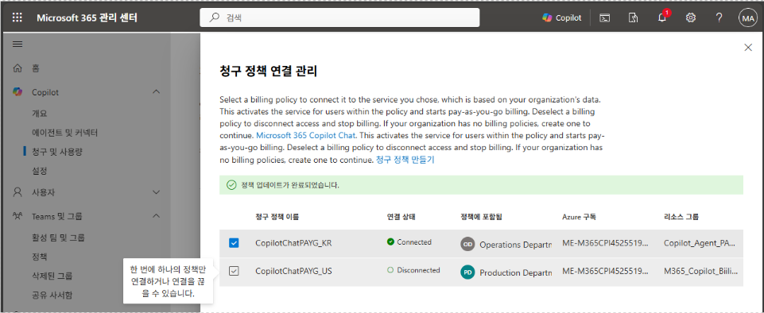Open the 정책 nav item
The height and width of the screenshot is (313, 764).
point(39,257)
